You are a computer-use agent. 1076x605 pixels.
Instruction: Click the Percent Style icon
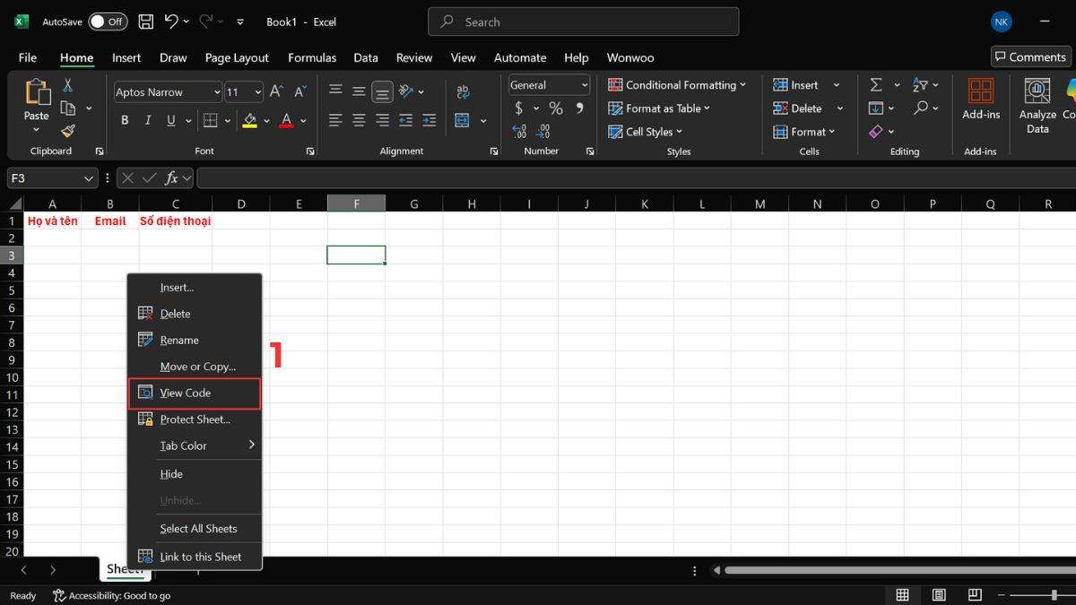tap(556, 108)
